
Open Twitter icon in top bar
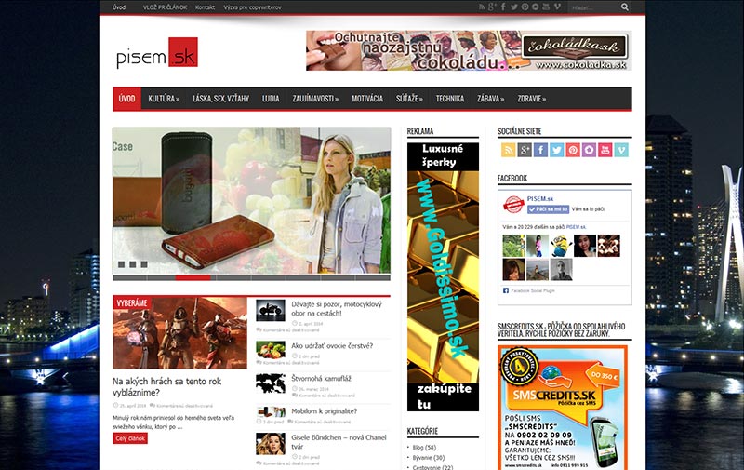pyautogui.click(x=514, y=7)
